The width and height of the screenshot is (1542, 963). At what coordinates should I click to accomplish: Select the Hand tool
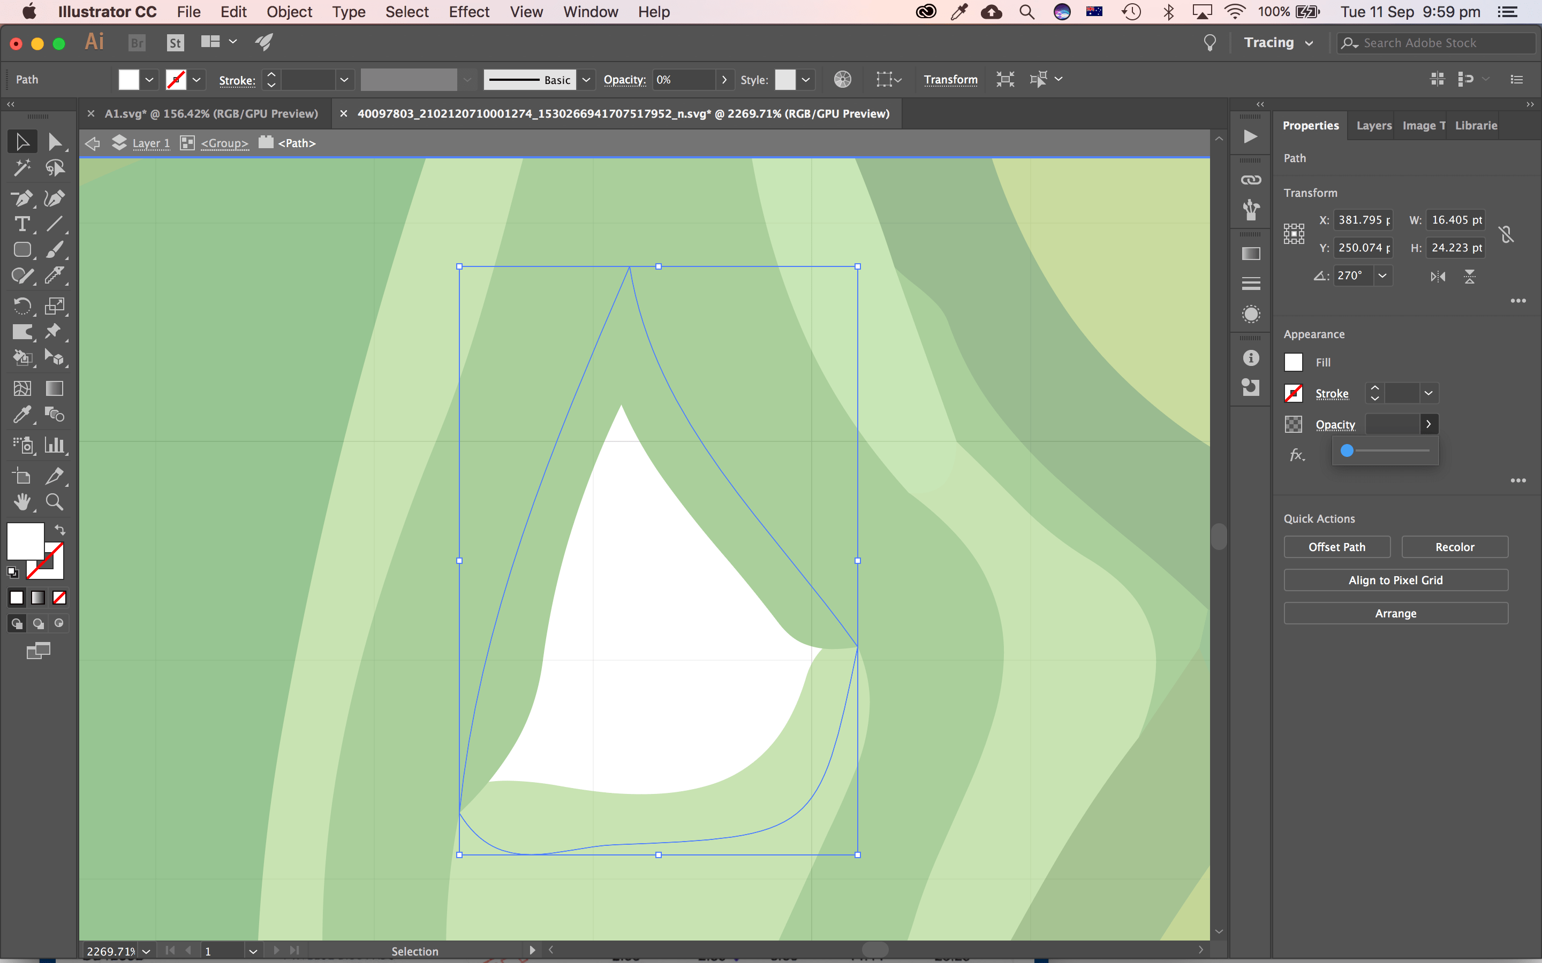click(x=22, y=502)
